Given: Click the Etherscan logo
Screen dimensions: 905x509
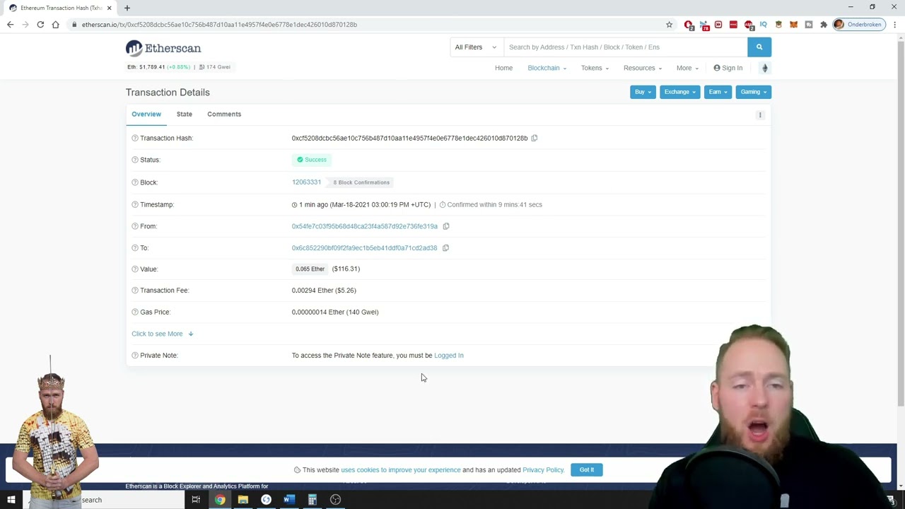Looking at the screenshot, I should (x=163, y=48).
